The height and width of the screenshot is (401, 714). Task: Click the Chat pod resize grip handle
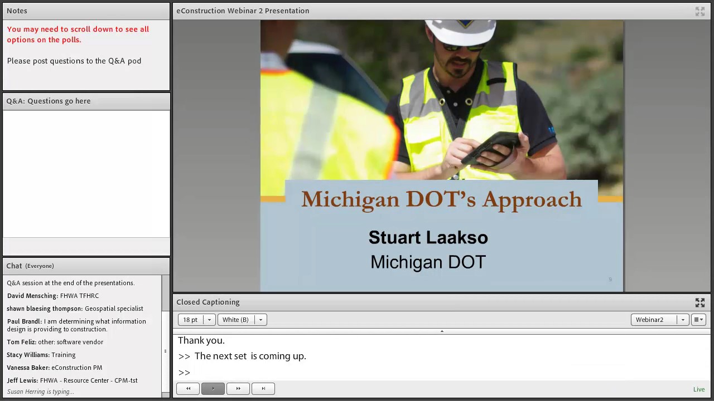pos(165,351)
